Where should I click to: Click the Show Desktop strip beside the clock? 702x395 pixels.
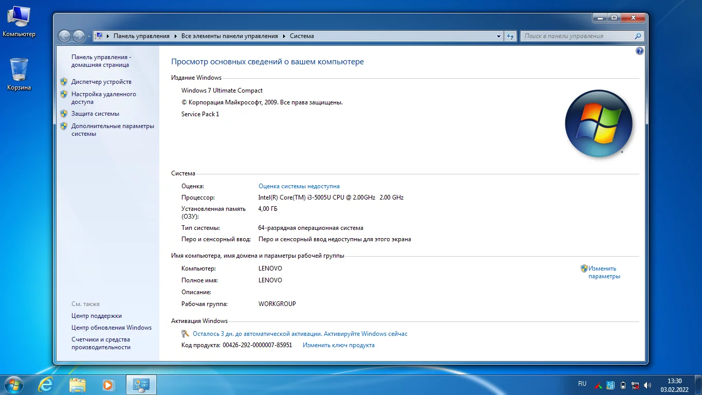coord(698,385)
